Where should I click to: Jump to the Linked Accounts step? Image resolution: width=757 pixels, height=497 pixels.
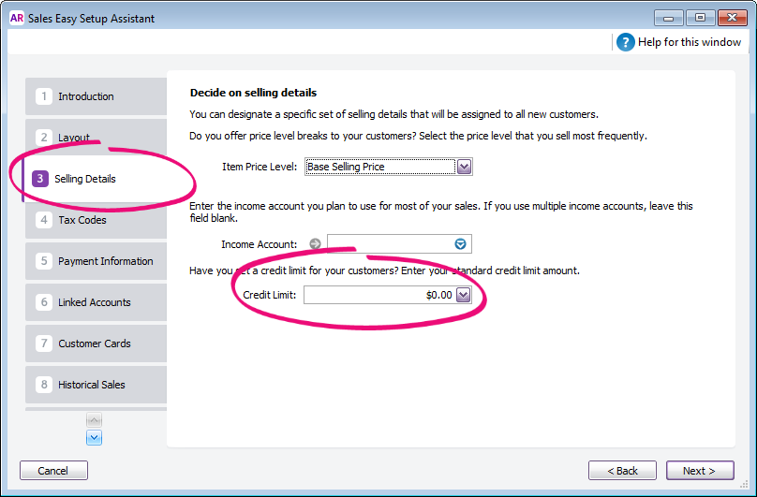tap(95, 302)
